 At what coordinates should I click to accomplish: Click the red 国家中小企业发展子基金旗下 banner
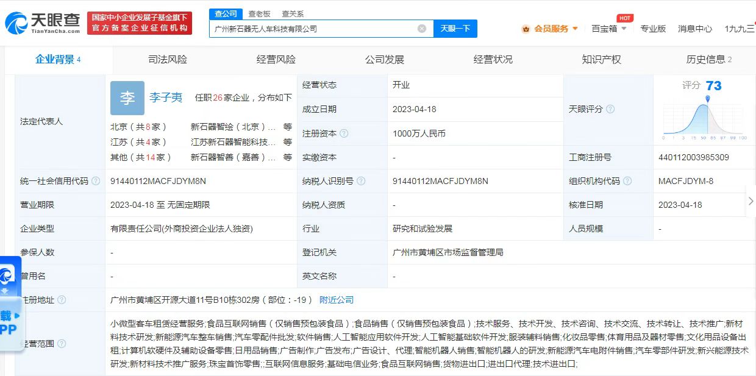(x=140, y=23)
